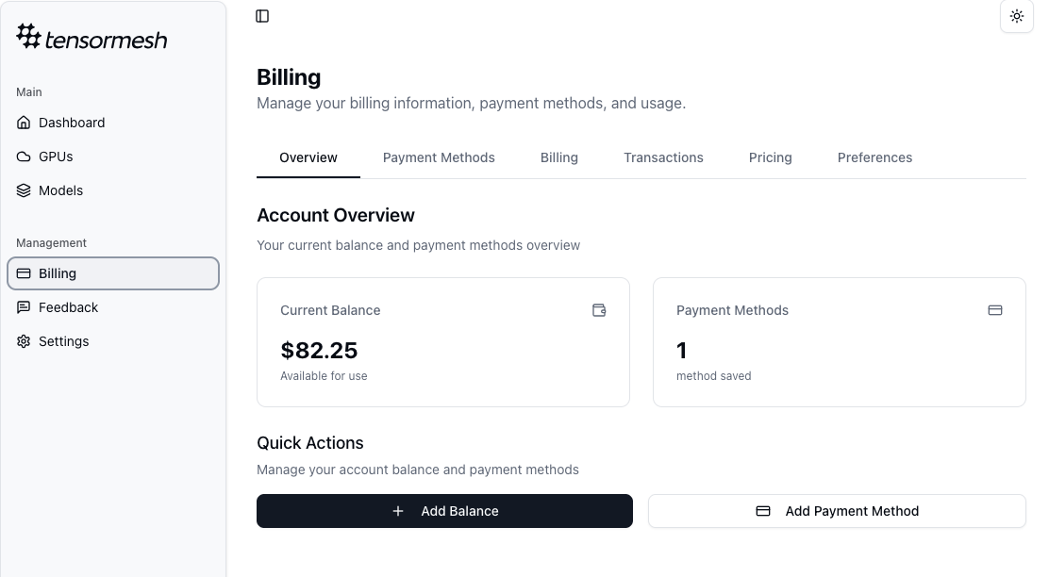View the Pricing tab
The width and height of the screenshot is (1049, 577).
[x=770, y=157]
